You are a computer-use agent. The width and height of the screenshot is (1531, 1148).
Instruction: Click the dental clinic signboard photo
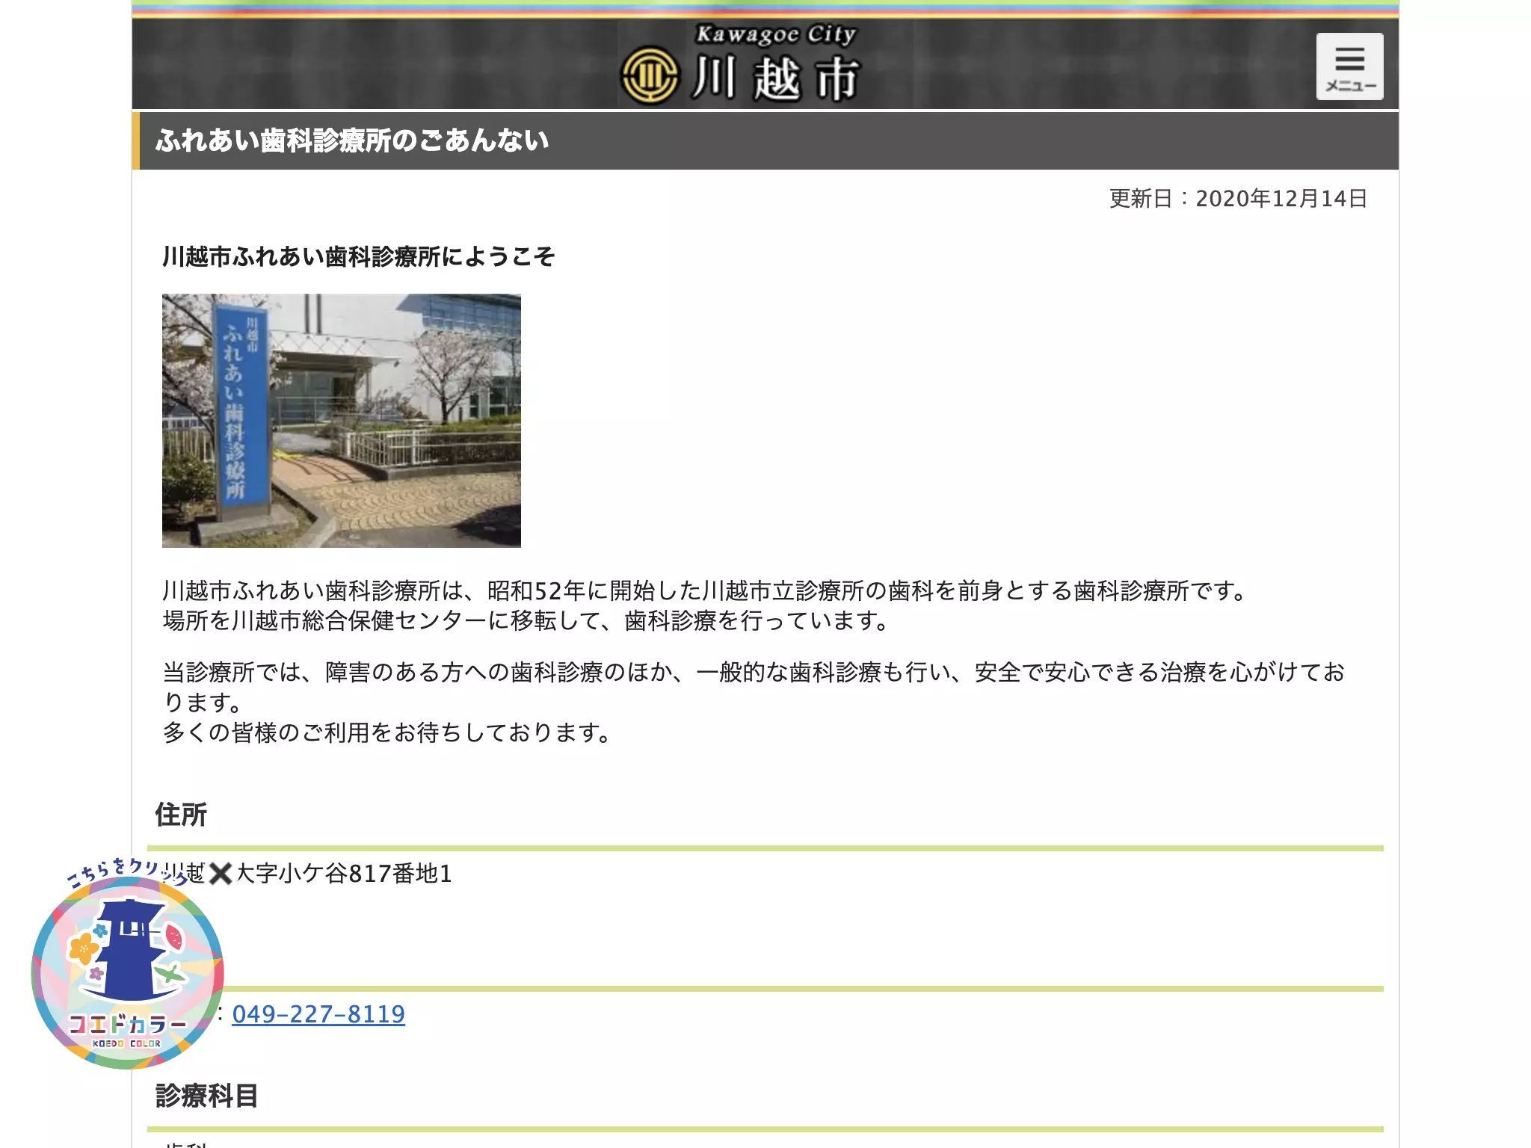[x=342, y=420]
